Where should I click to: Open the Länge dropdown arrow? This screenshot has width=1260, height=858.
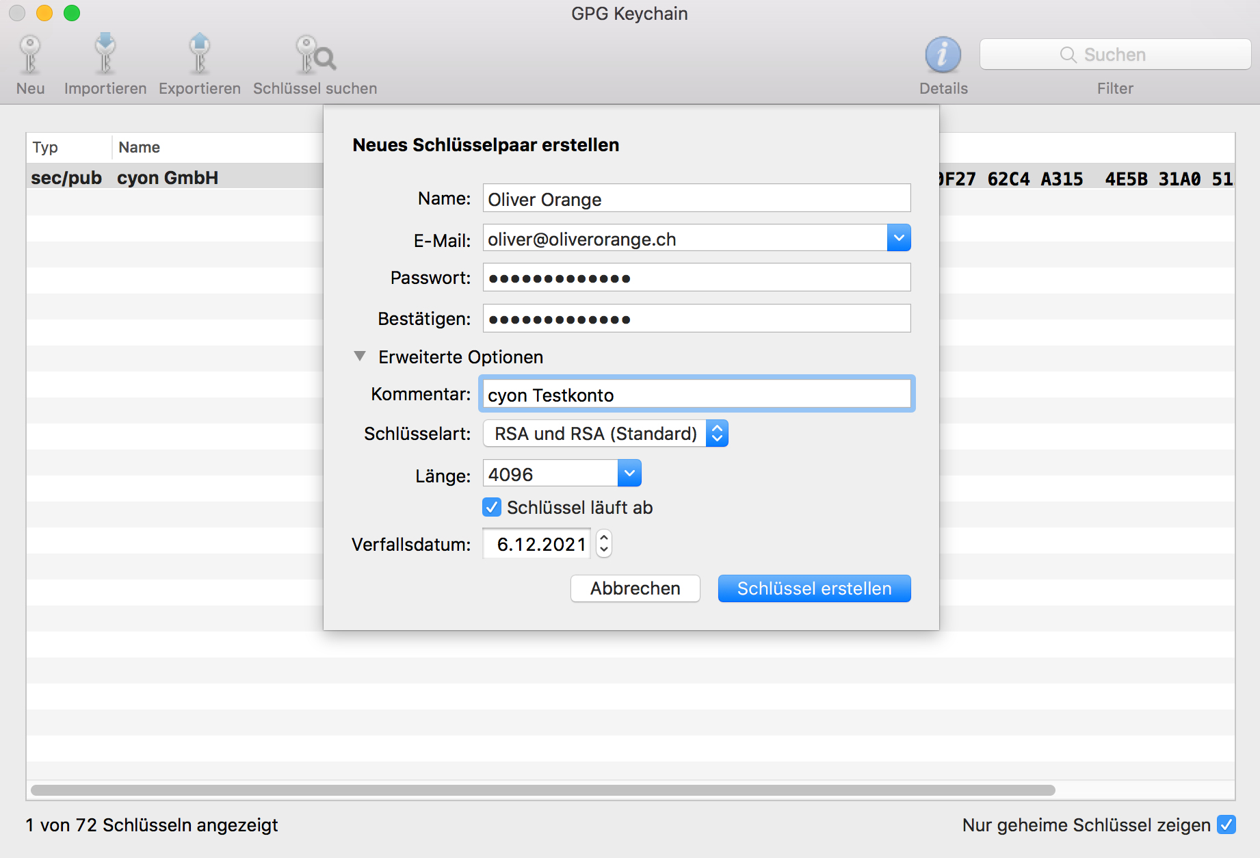click(x=629, y=473)
